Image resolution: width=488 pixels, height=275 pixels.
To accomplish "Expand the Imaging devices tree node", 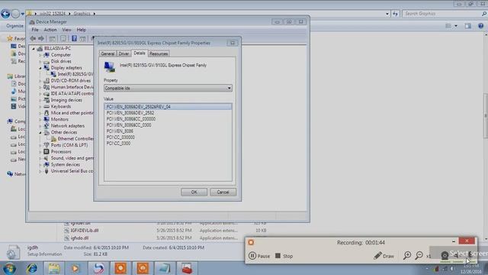I will pos(40,100).
